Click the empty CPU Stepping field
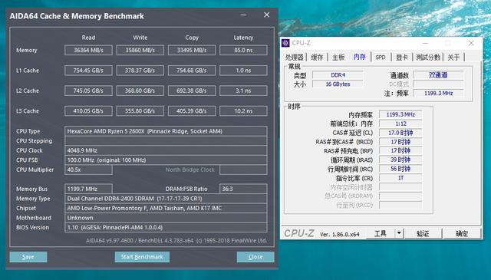The height and width of the screenshot is (280, 491). pos(166,141)
